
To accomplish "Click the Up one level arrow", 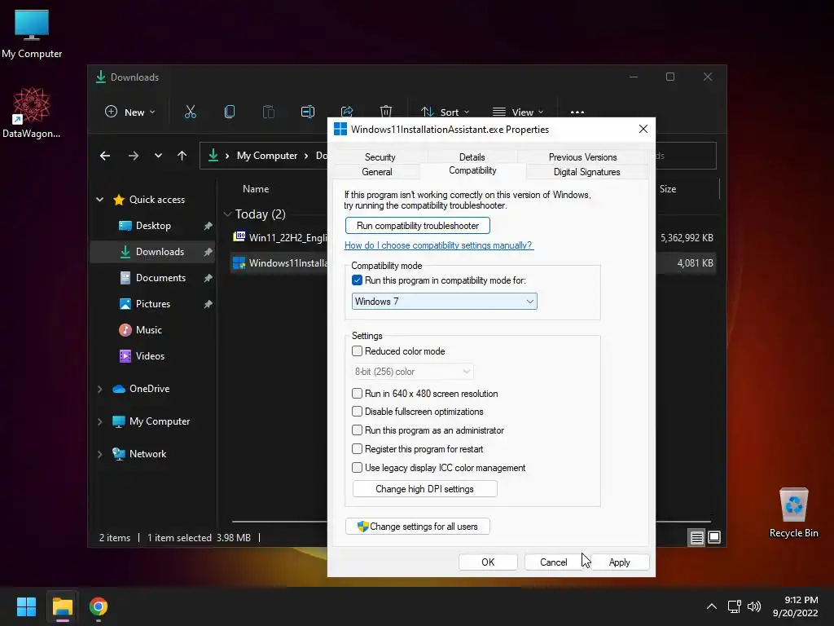I will (182, 156).
